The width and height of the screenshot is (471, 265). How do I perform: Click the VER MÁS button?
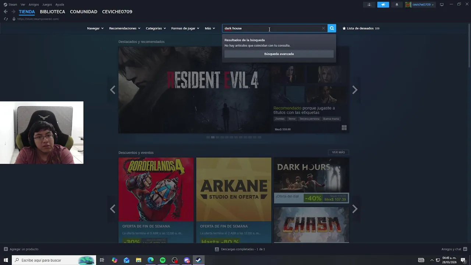coord(339,152)
